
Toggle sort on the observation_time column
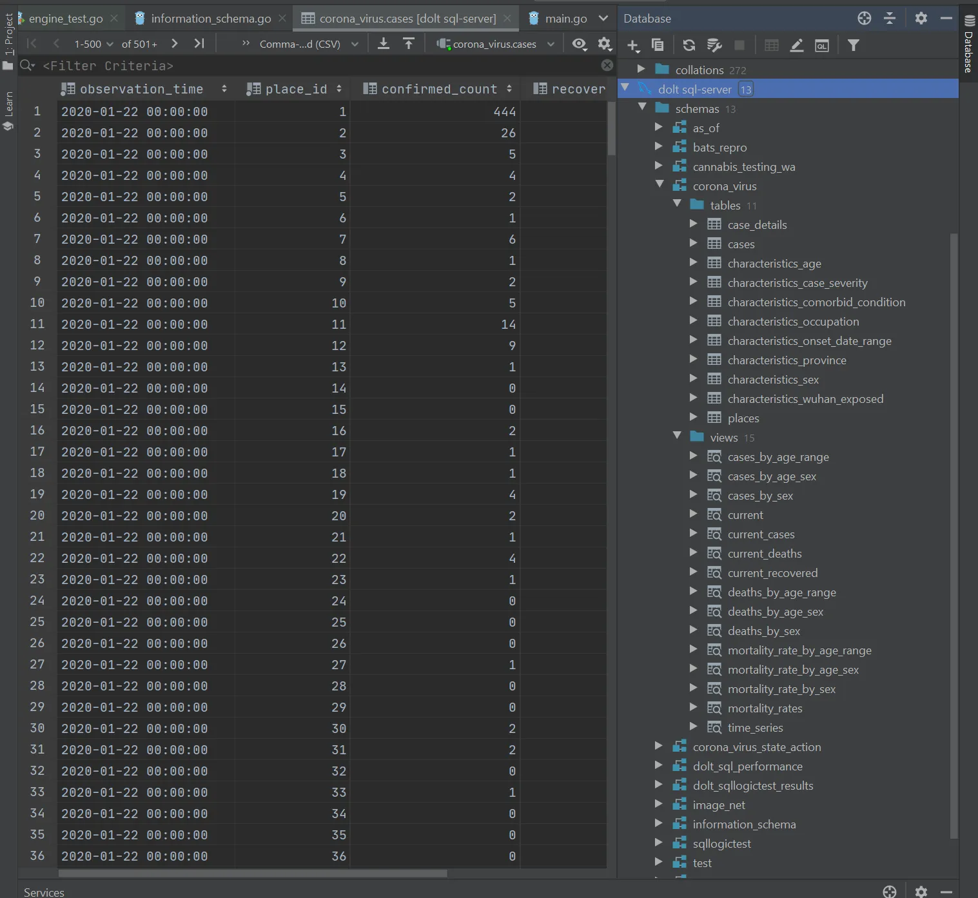(x=224, y=88)
